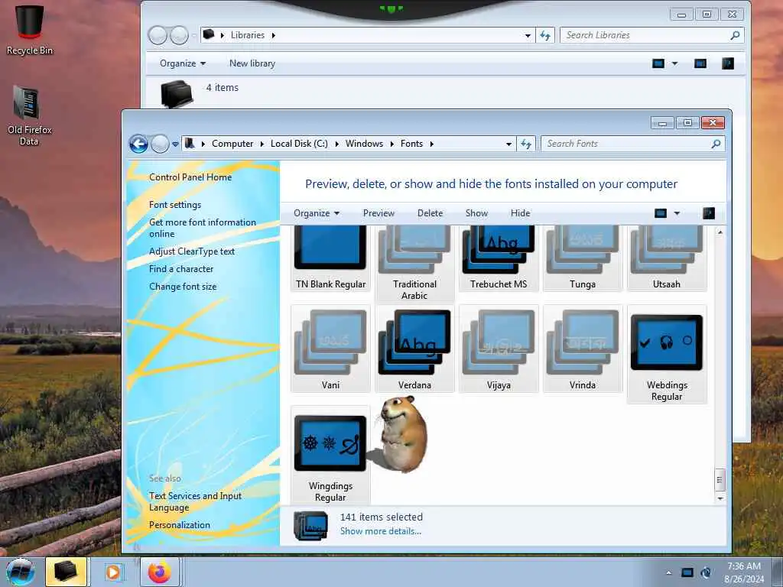Open address bar history dropdown in Libraries
The image size is (783, 587).
(528, 35)
